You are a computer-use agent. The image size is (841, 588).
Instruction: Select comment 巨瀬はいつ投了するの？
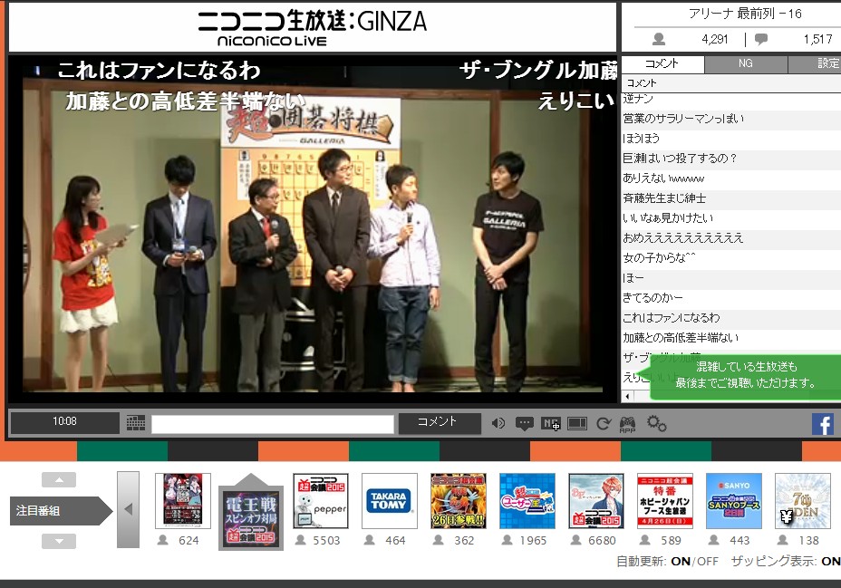(x=730, y=159)
